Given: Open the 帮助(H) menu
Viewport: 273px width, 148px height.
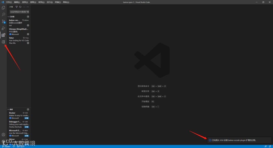Looking at the screenshot, I should 66,2.
